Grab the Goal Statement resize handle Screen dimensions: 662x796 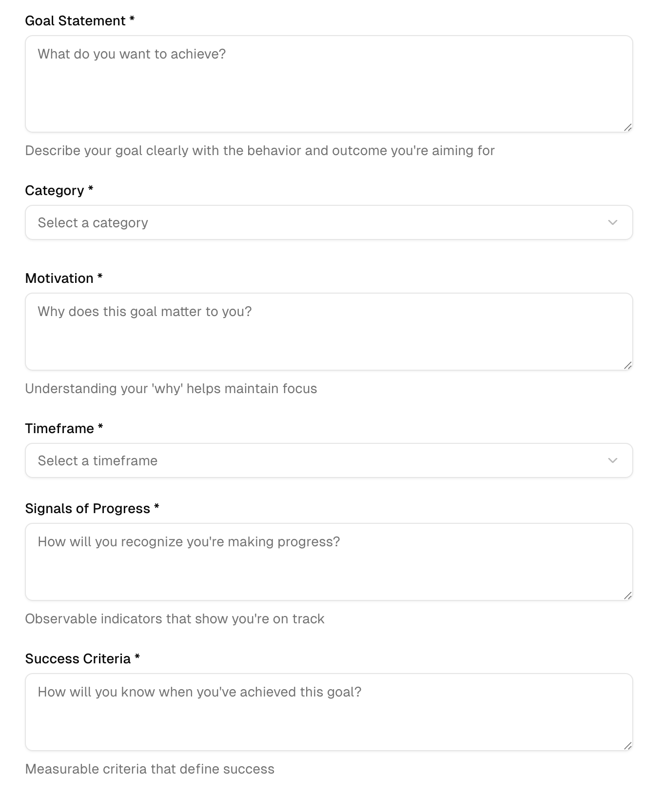(628, 127)
